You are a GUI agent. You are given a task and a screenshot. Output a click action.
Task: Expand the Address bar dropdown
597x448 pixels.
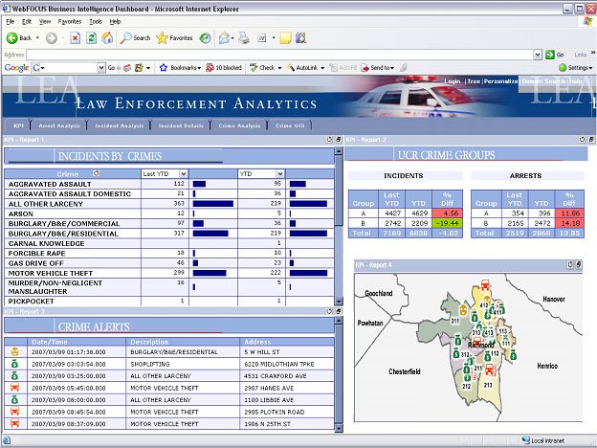(538, 55)
